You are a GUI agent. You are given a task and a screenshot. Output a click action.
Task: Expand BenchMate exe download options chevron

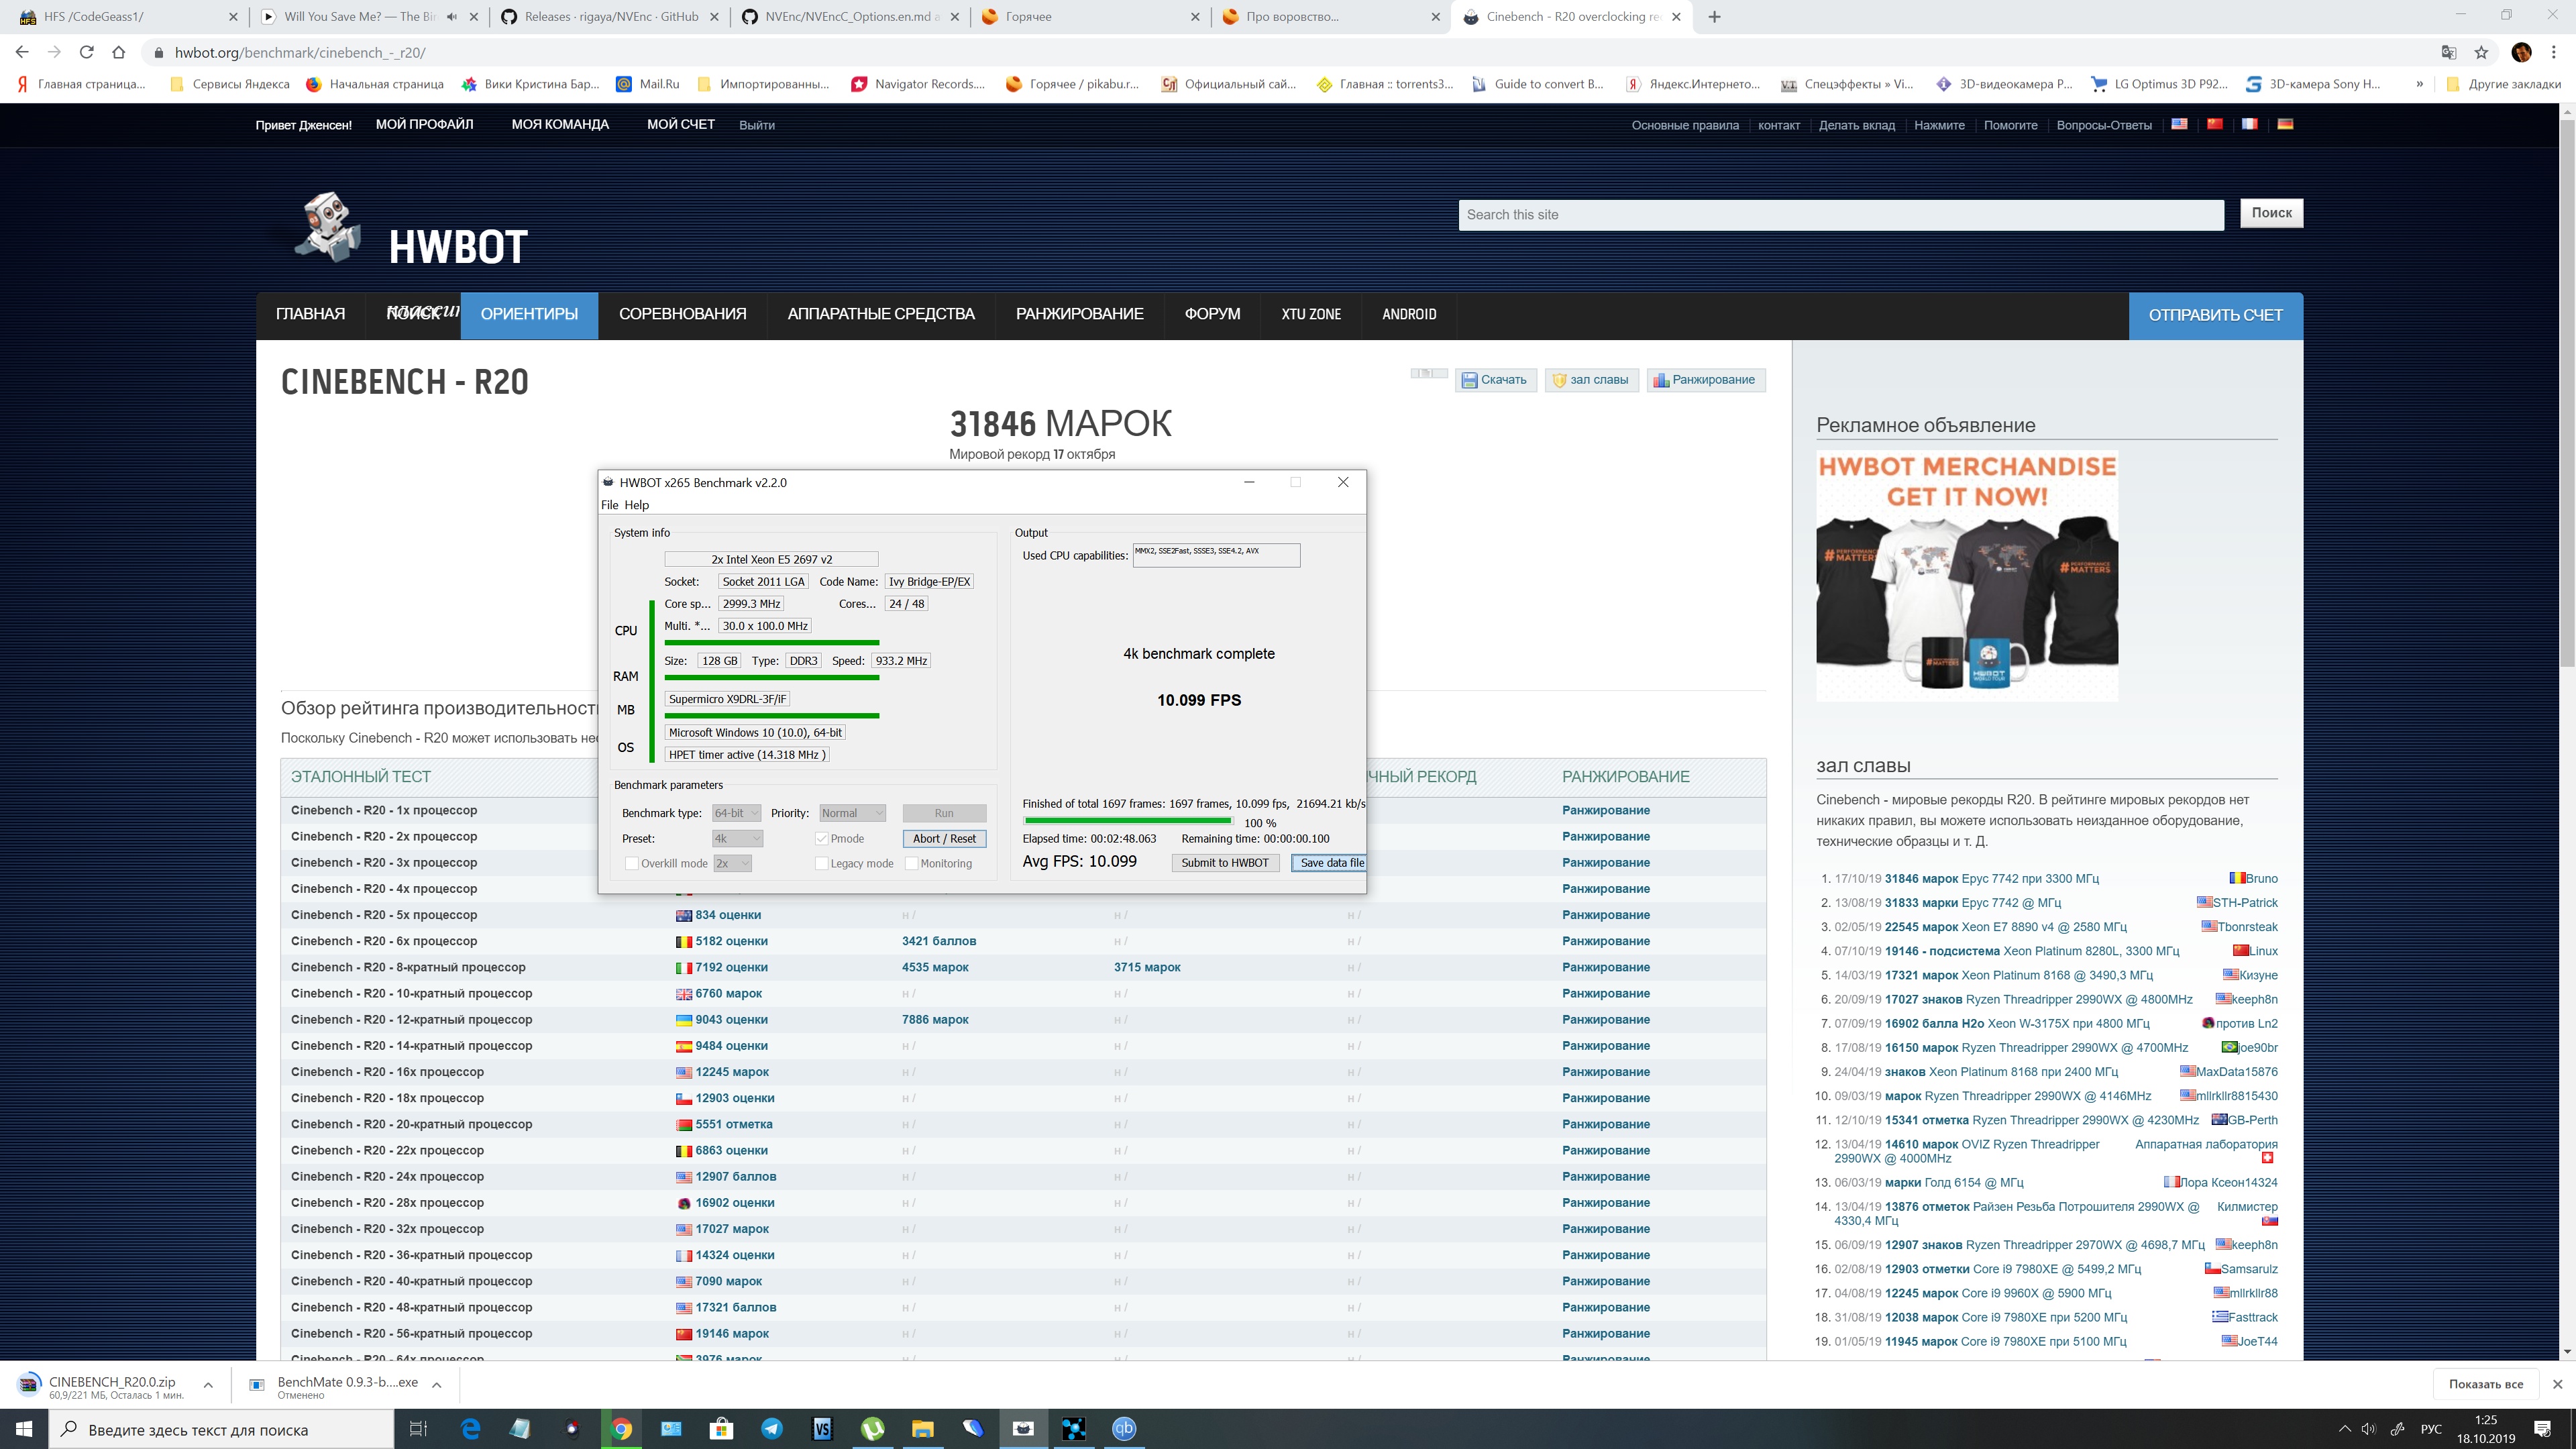pyautogui.click(x=437, y=1384)
